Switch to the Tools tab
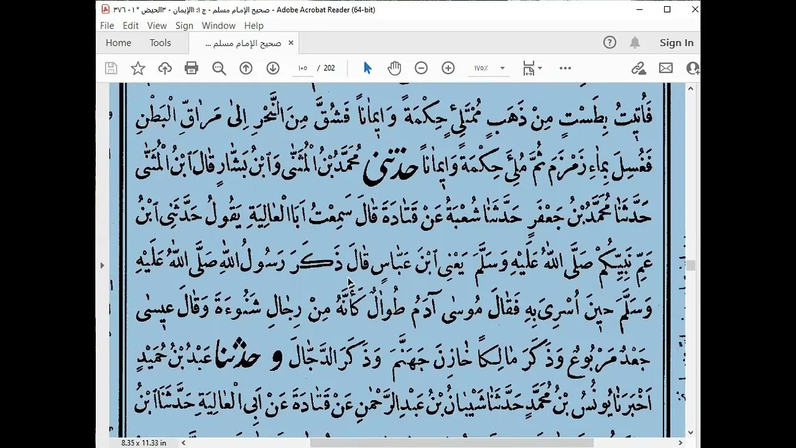This screenshot has height=448, width=796. 160,43
